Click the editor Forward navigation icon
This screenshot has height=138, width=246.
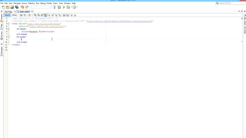point(29,15)
